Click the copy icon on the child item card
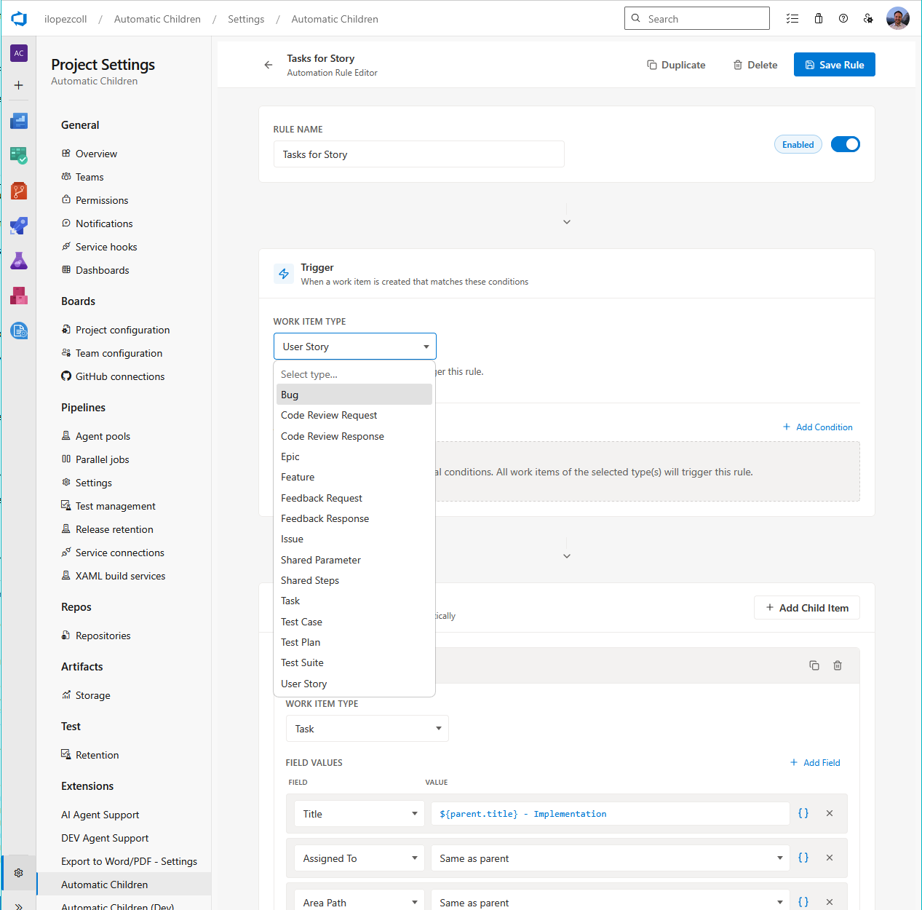The image size is (922, 910). 814,665
